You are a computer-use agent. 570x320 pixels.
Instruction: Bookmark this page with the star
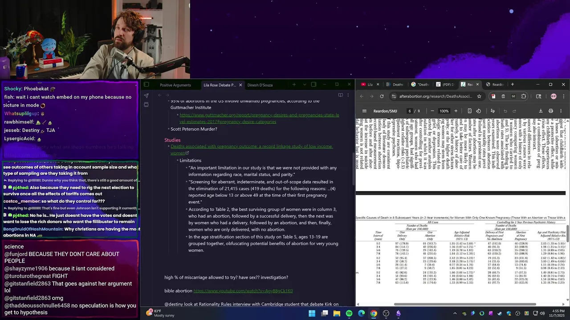coord(479,96)
